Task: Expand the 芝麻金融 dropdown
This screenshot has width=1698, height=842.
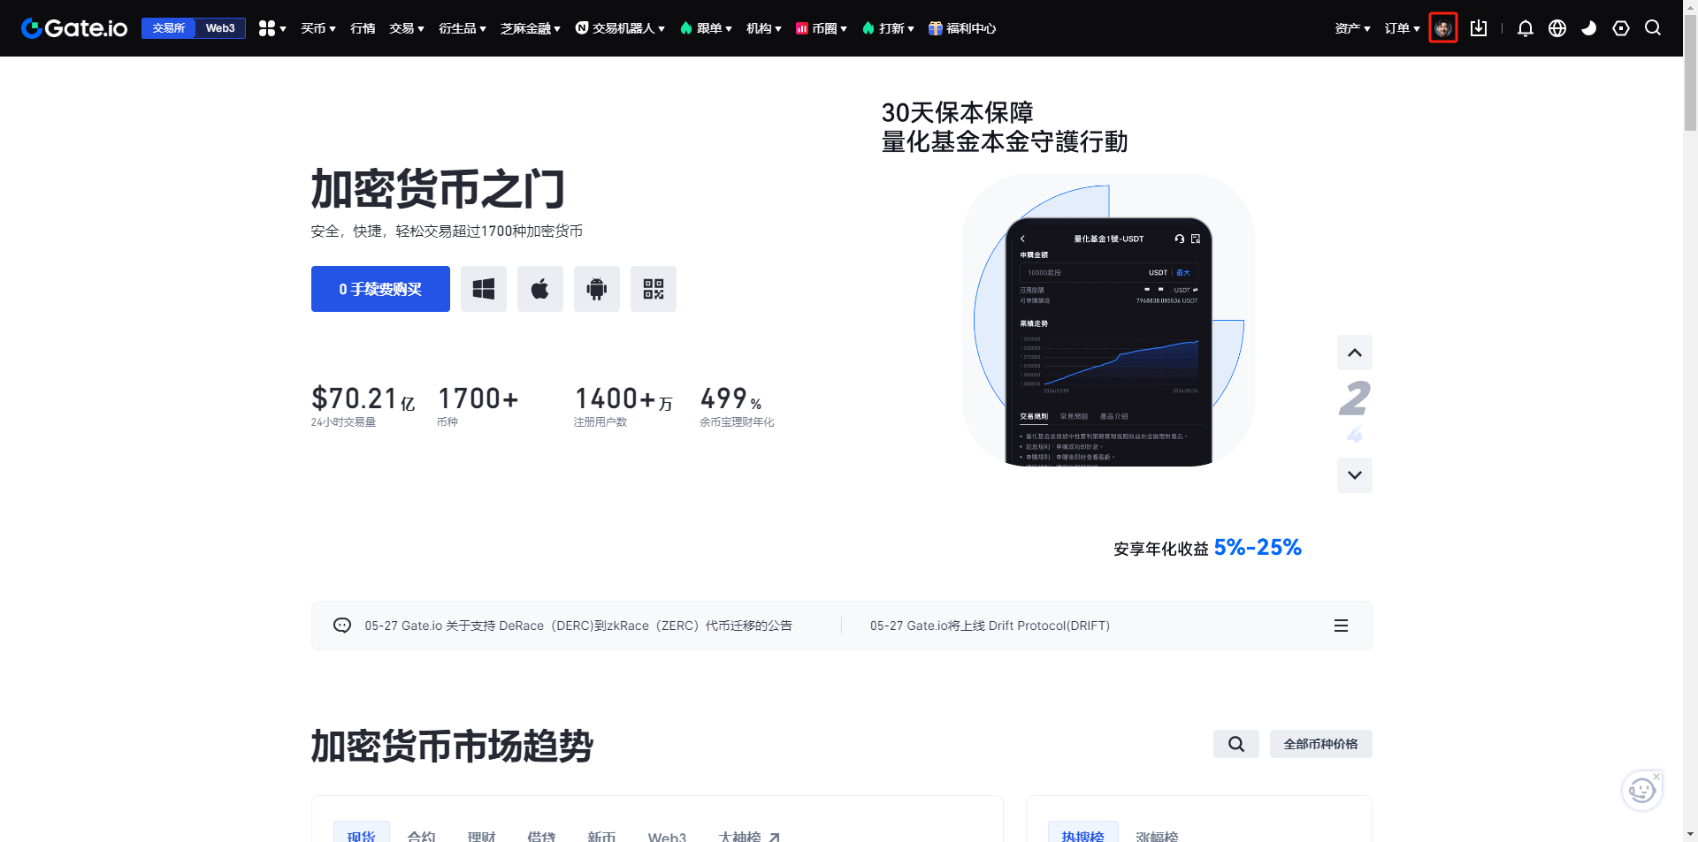Action: (x=531, y=28)
